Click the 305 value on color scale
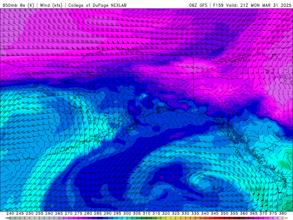 [x=137, y=213]
